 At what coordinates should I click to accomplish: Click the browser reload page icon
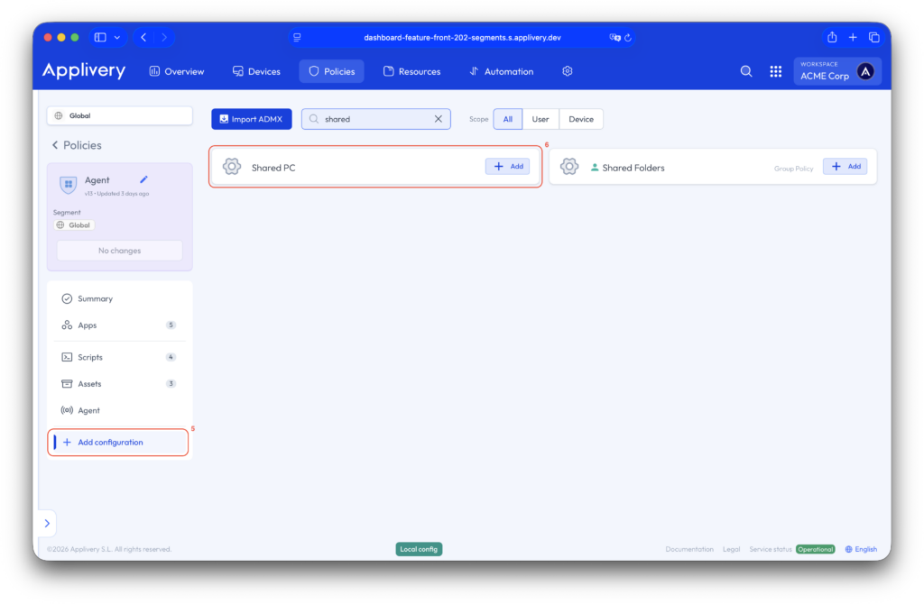click(628, 38)
